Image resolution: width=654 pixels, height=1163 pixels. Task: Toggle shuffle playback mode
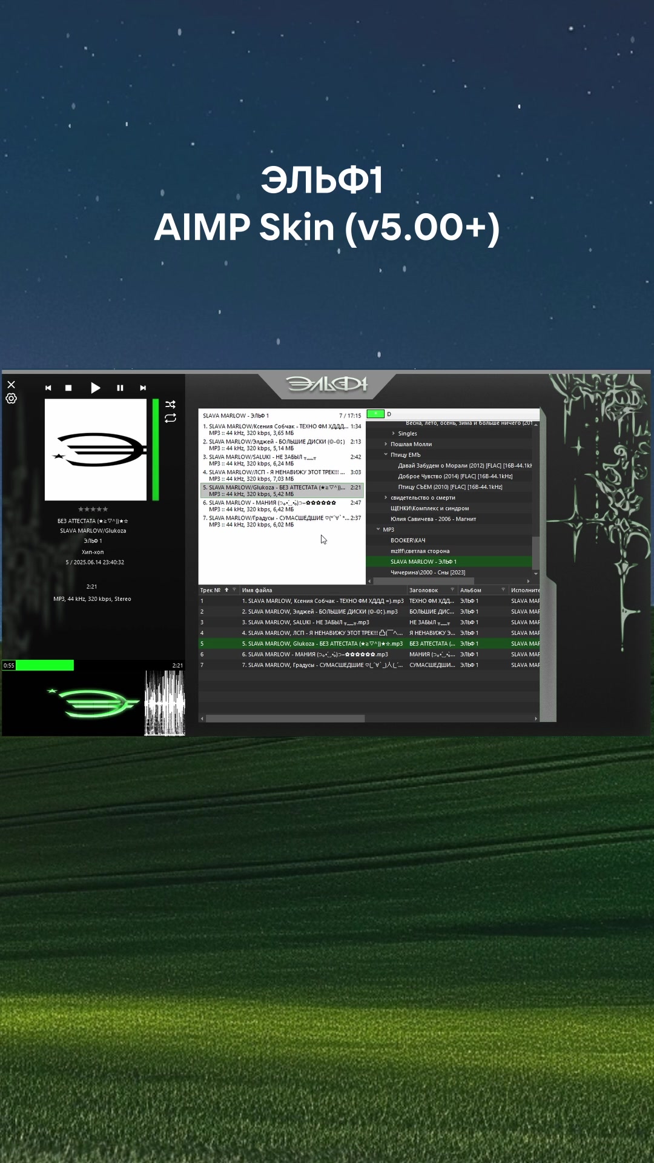[170, 405]
